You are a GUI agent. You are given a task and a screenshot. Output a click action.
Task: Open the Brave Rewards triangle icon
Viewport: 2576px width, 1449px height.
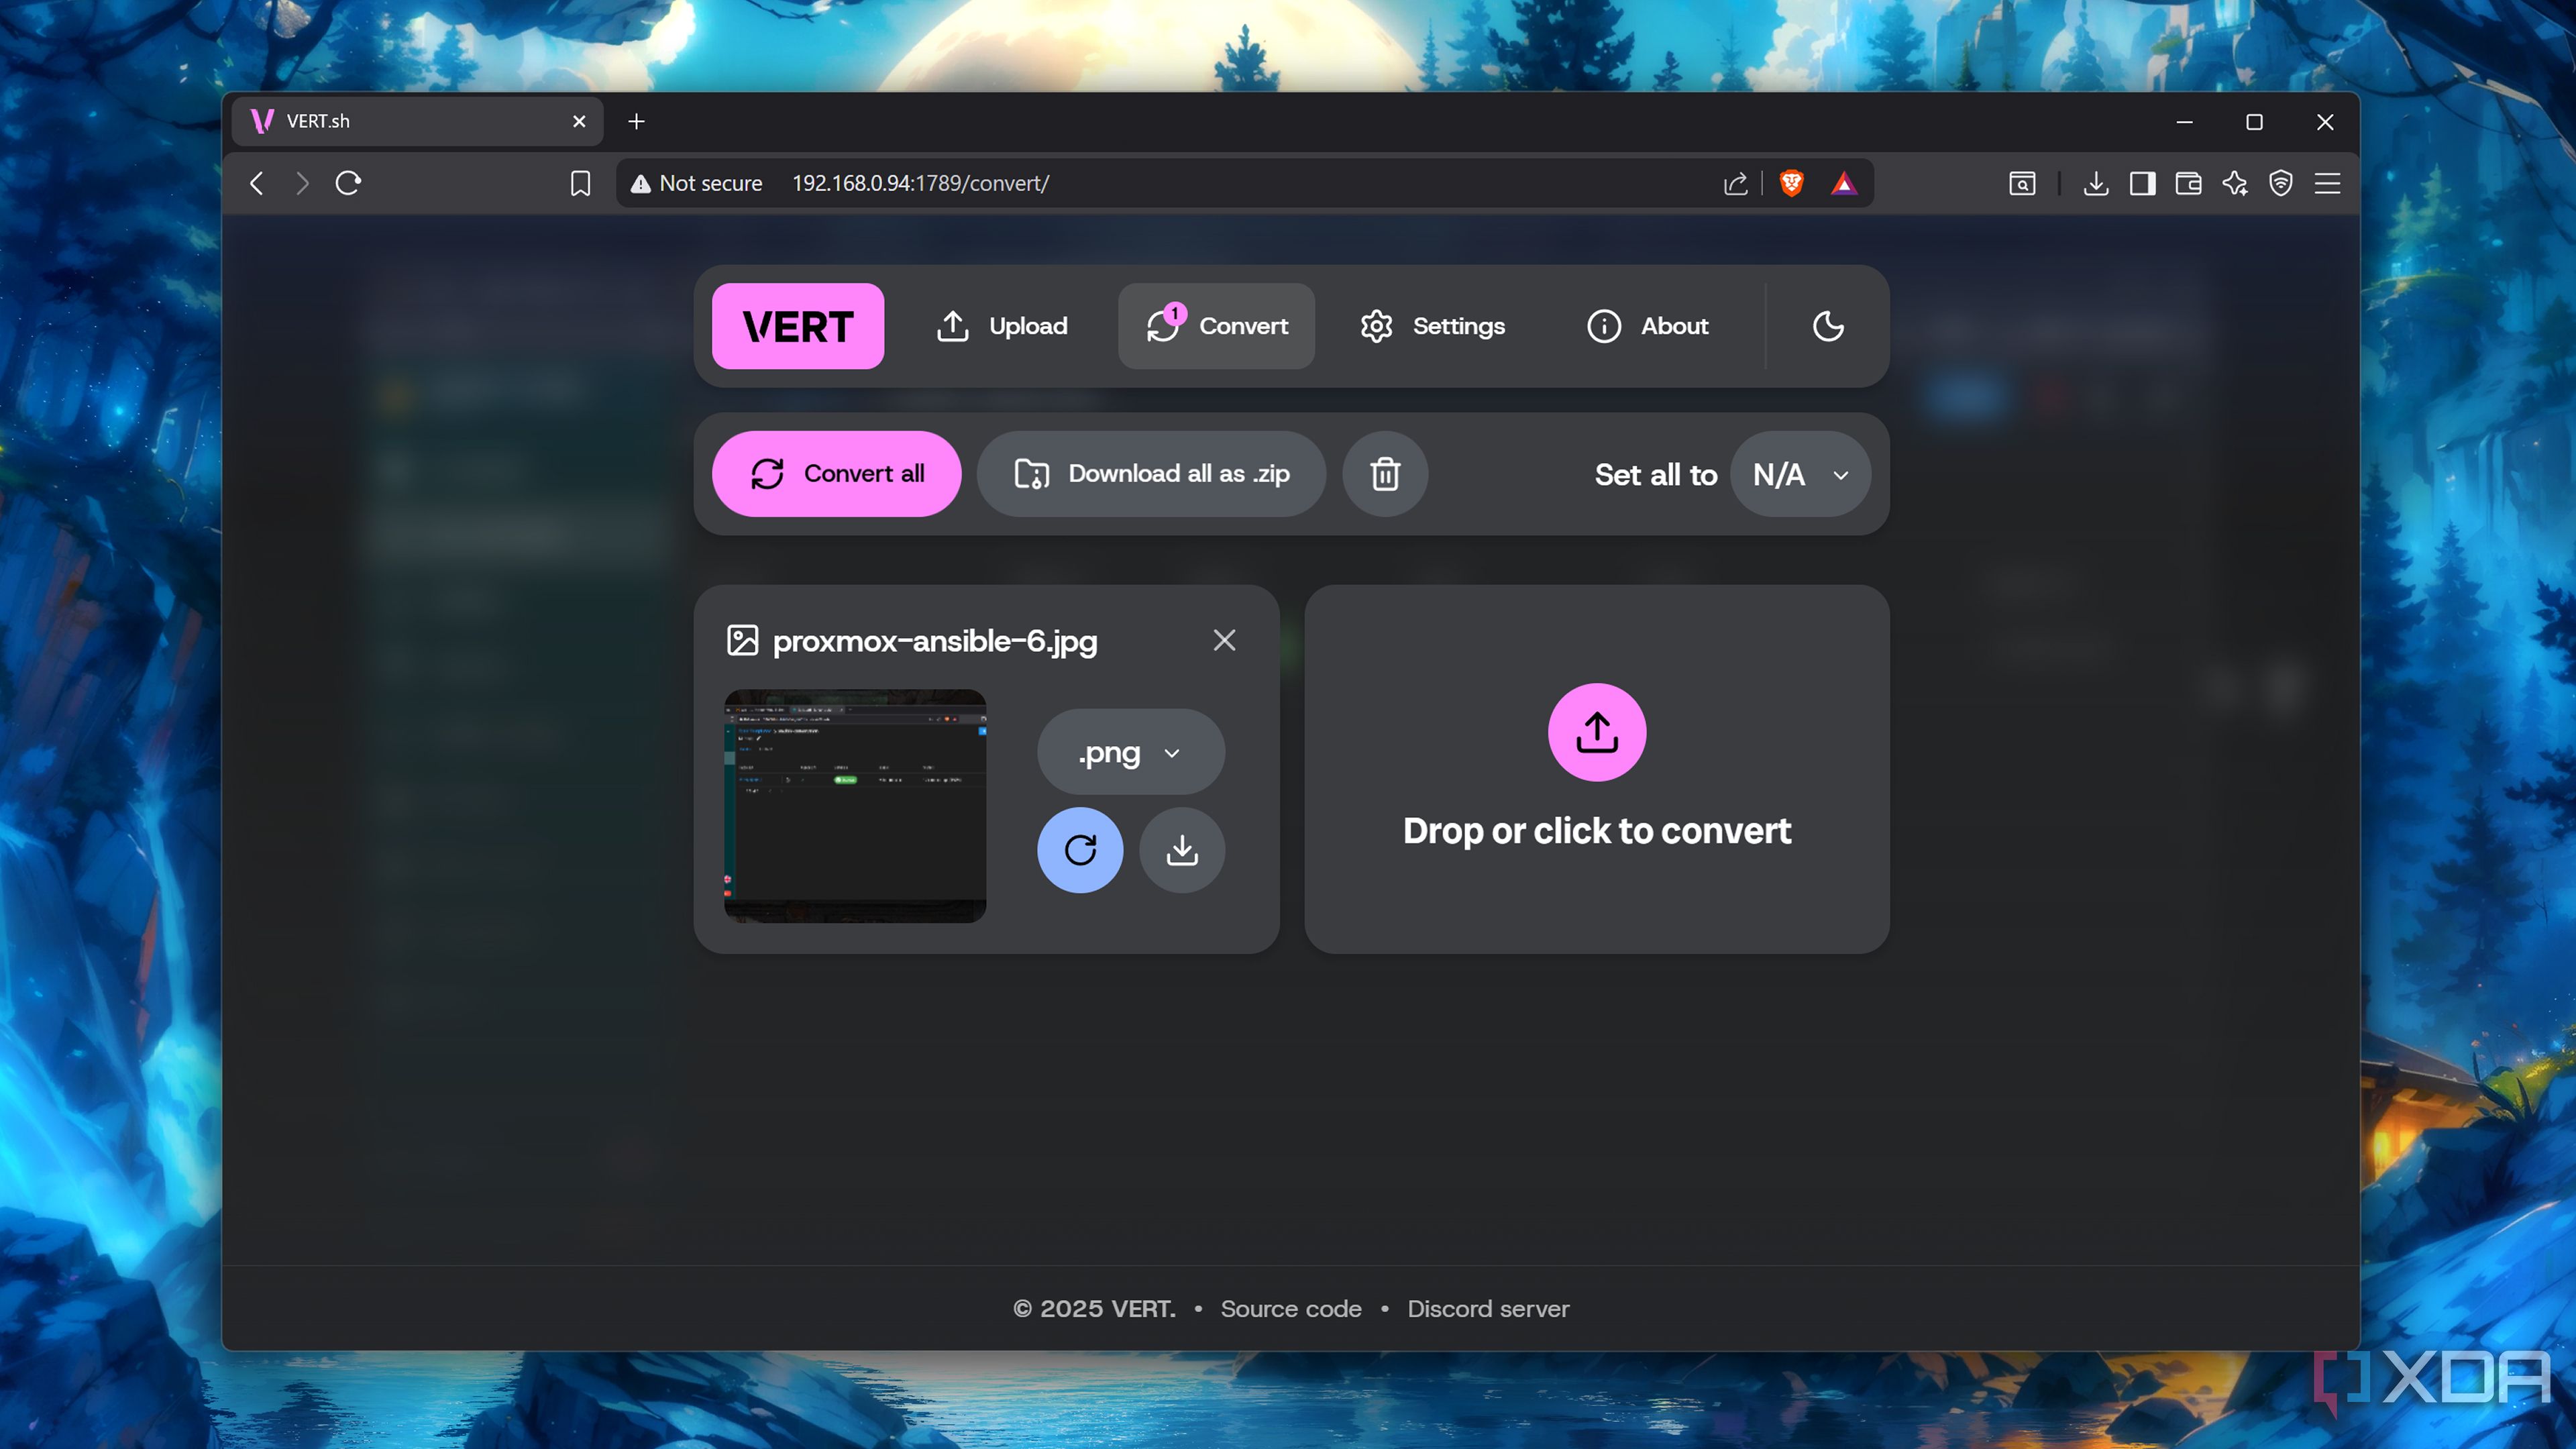(1843, 183)
